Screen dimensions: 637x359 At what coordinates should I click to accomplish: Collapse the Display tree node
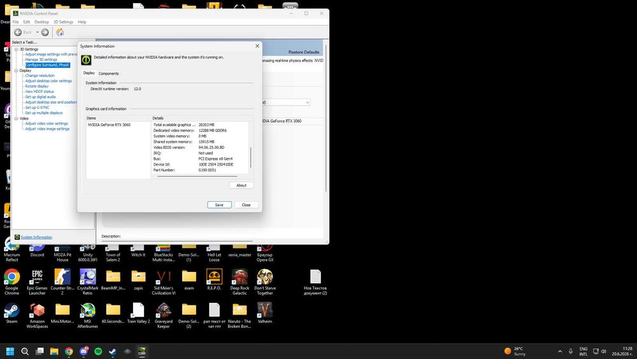pos(17,70)
